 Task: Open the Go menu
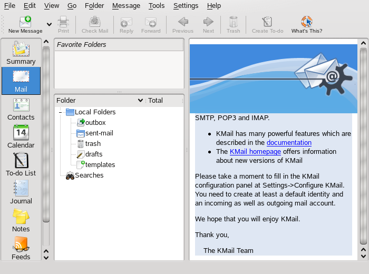[x=72, y=5]
